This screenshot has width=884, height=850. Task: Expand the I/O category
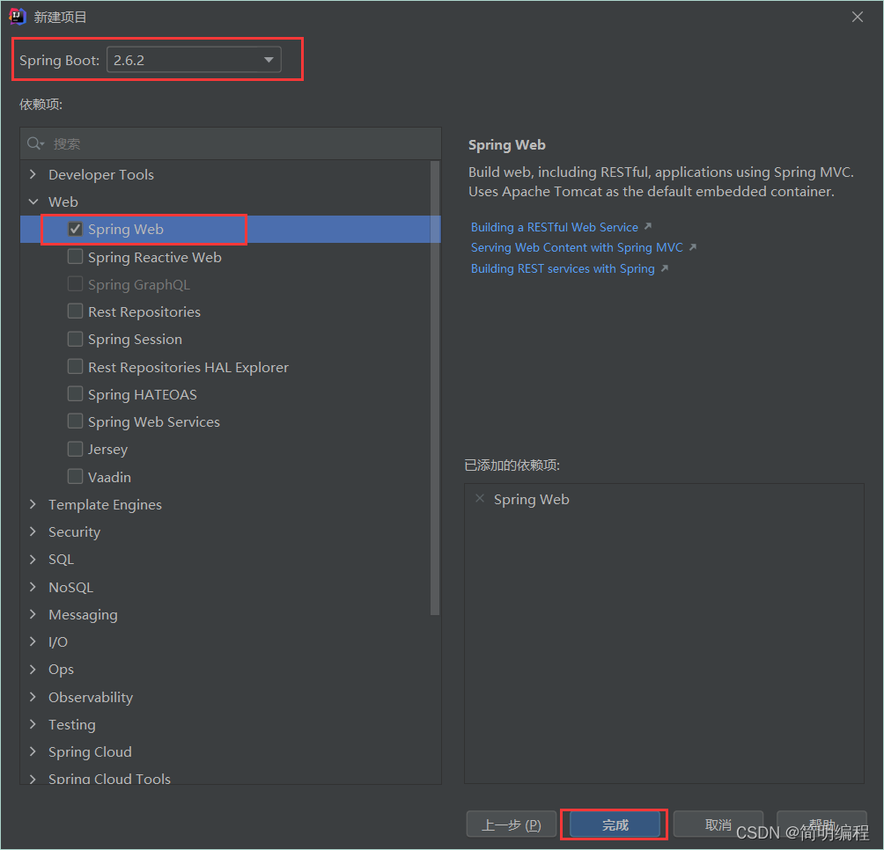tap(33, 641)
